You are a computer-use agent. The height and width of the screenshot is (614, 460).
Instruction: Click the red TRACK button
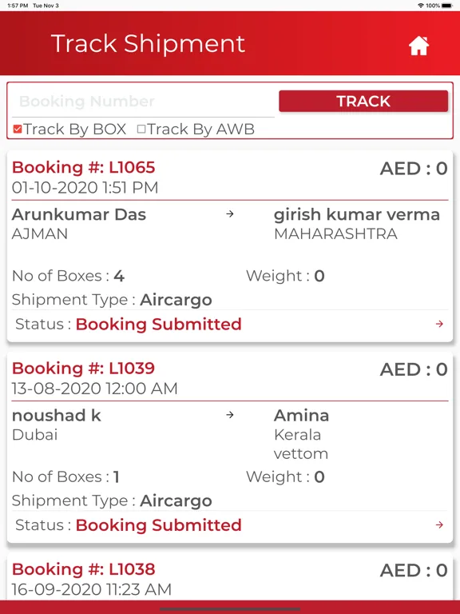coord(363,101)
